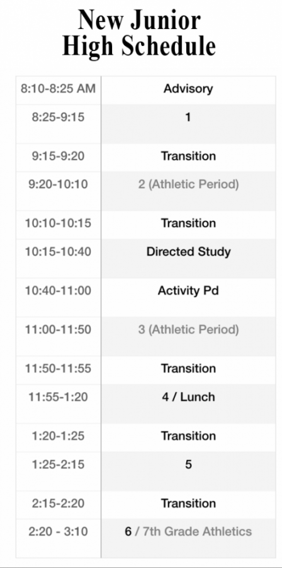Click the Transition cell next to 9:15-9:20
This screenshot has width=282, height=568.
[x=188, y=156]
